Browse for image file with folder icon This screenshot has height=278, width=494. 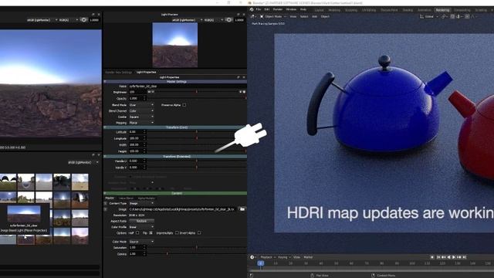pyautogui.click(x=242, y=209)
